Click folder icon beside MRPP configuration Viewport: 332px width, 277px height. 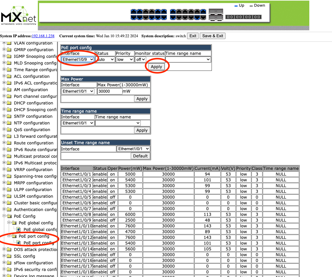[x=9, y=183]
